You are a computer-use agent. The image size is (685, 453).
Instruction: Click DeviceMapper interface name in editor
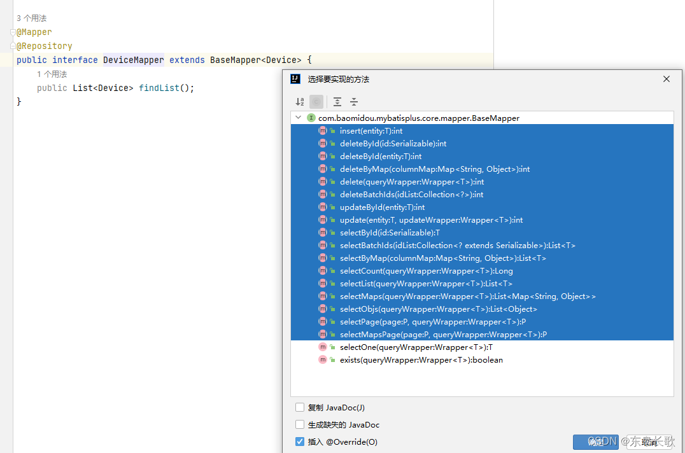133,60
